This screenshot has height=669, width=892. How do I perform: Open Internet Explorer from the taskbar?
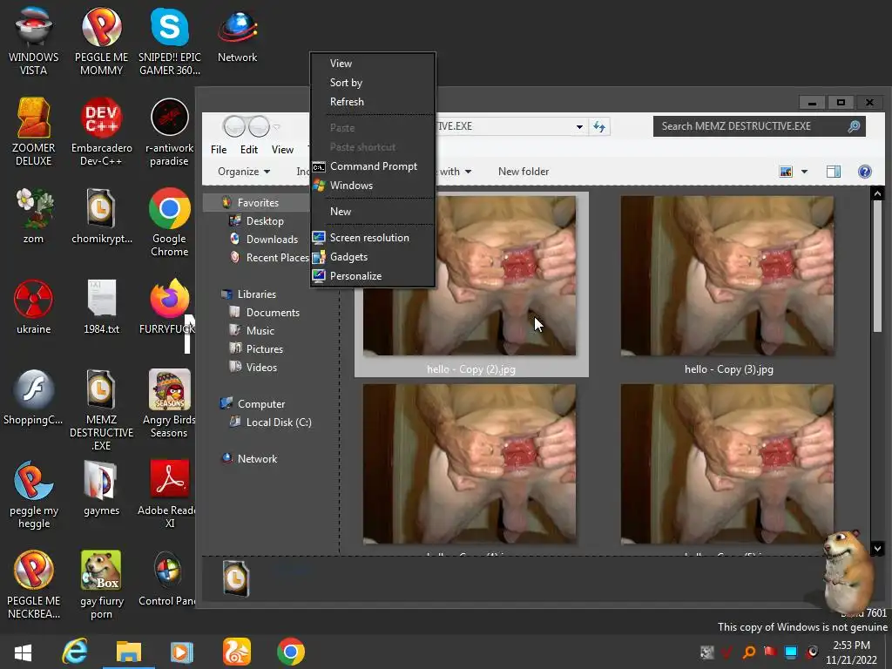(x=75, y=652)
